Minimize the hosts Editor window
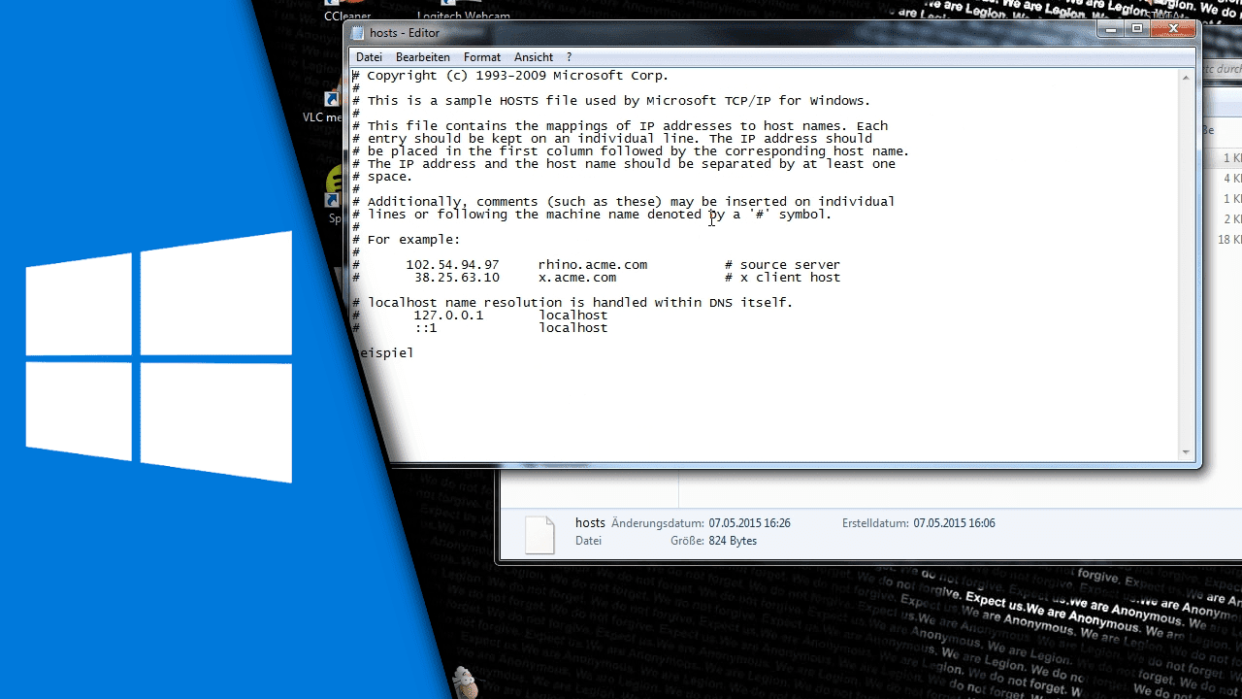The width and height of the screenshot is (1242, 699). tap(1111, 30)
